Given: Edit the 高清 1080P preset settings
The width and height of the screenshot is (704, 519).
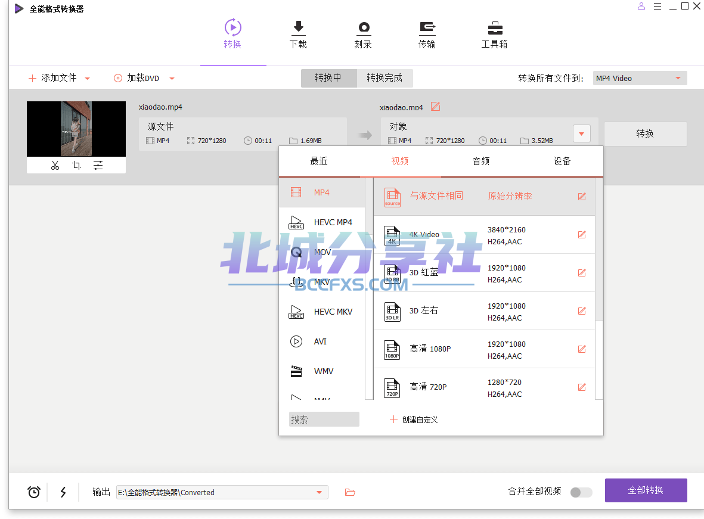Looking at the screenshot, I should (582, 349).
